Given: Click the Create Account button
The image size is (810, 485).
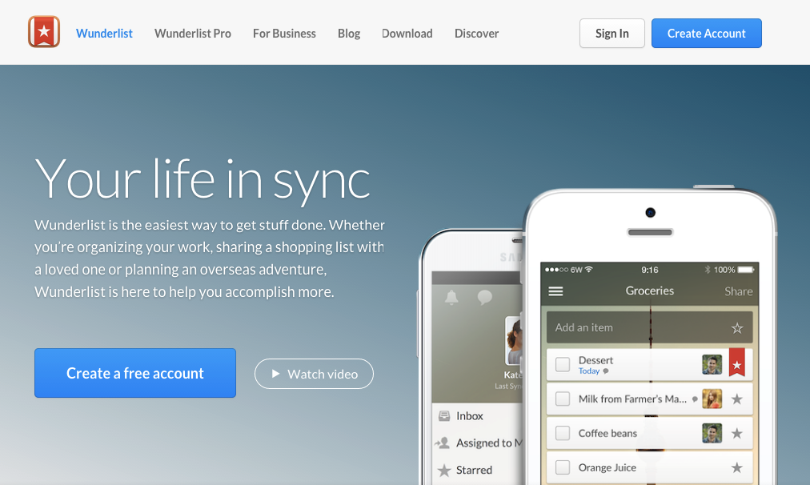Looking at the screenshot, I should [706, 34].
